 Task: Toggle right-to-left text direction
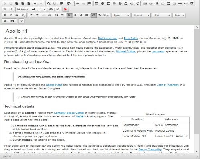[x=99, y=15]
